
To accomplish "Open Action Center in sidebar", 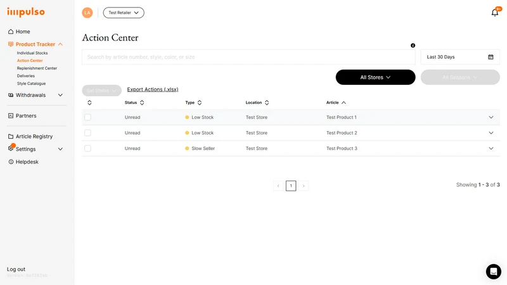I will tap(30, 60).
